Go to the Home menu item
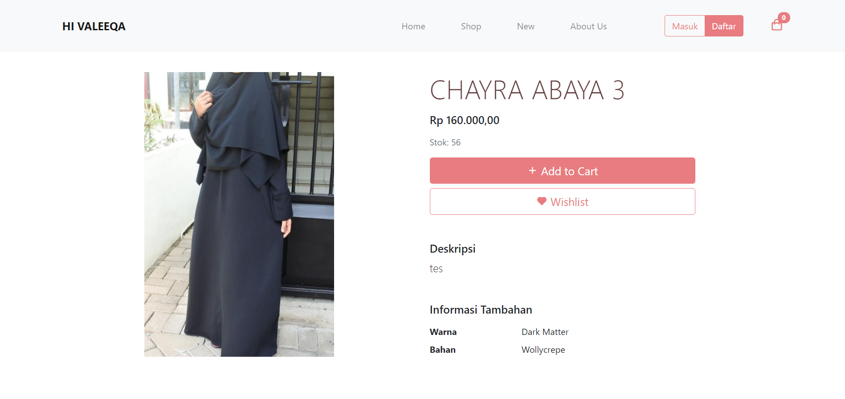845x399 pixels. [413, 26]
